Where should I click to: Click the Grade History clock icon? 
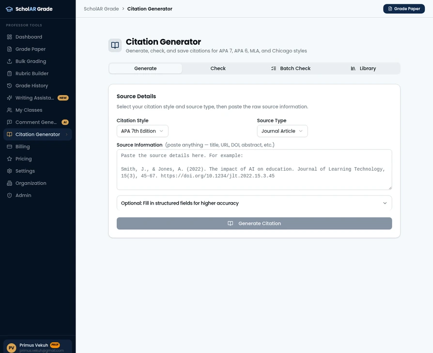click(x=9, y=85)
